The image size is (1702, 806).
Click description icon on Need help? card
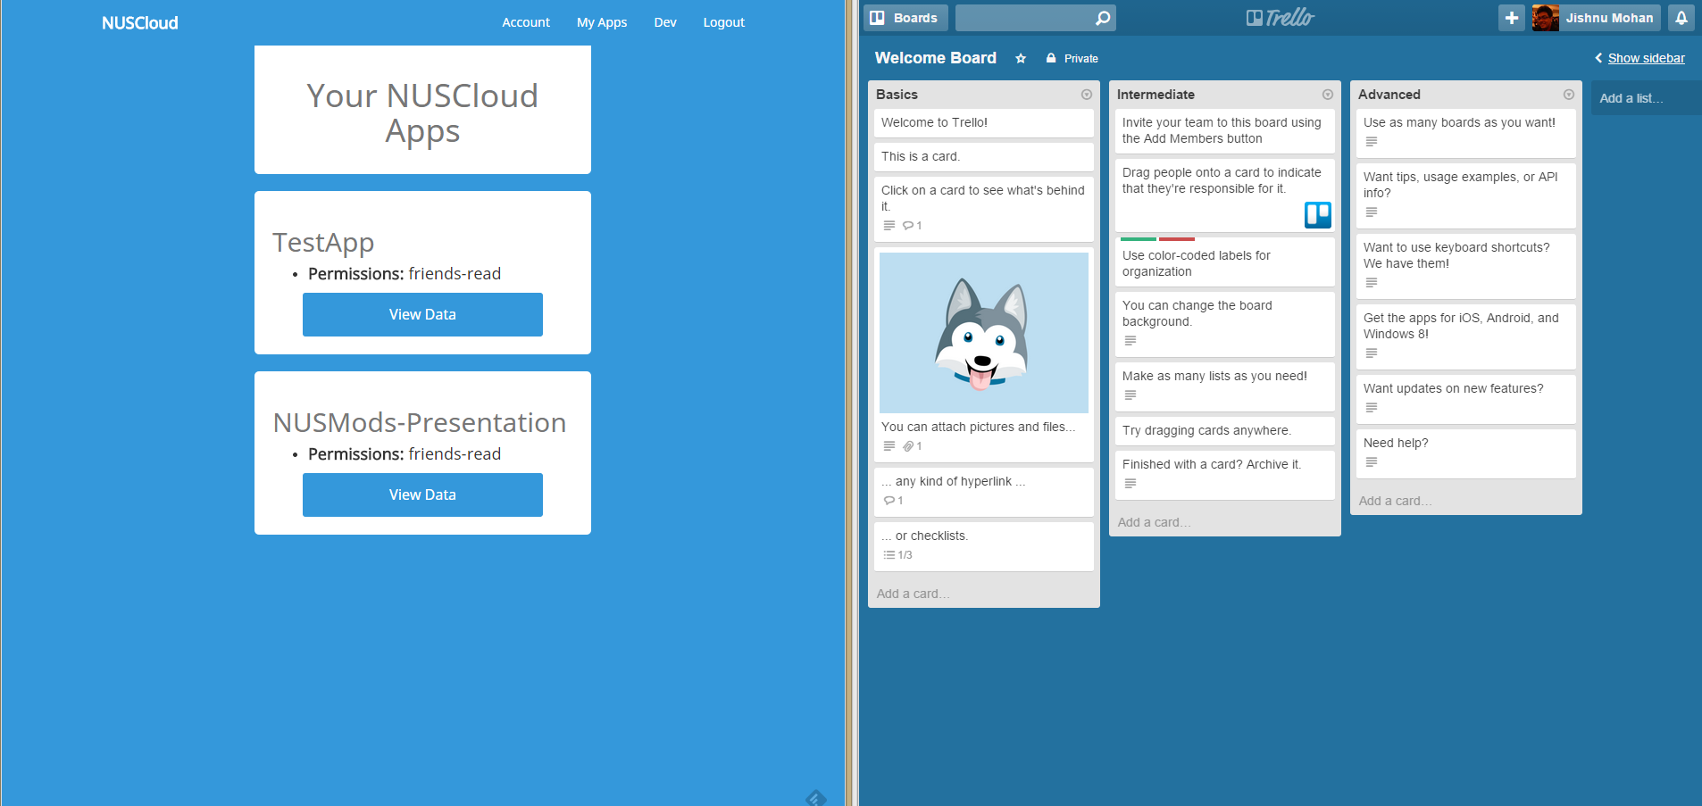click(x=1371, y=462)
